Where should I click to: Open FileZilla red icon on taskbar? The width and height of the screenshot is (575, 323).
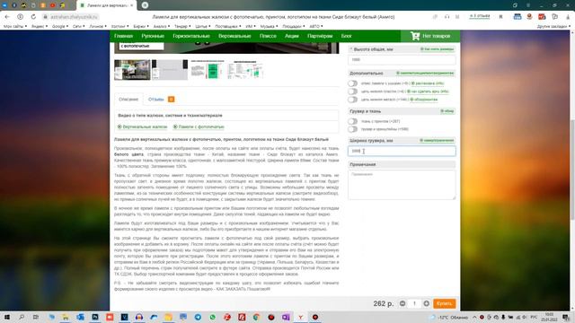pos(242,317)
